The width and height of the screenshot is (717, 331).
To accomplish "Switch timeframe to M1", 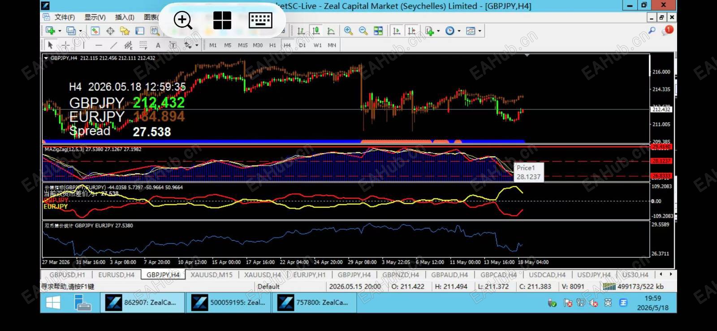I will pyautogui.click(x=213, y=45).
